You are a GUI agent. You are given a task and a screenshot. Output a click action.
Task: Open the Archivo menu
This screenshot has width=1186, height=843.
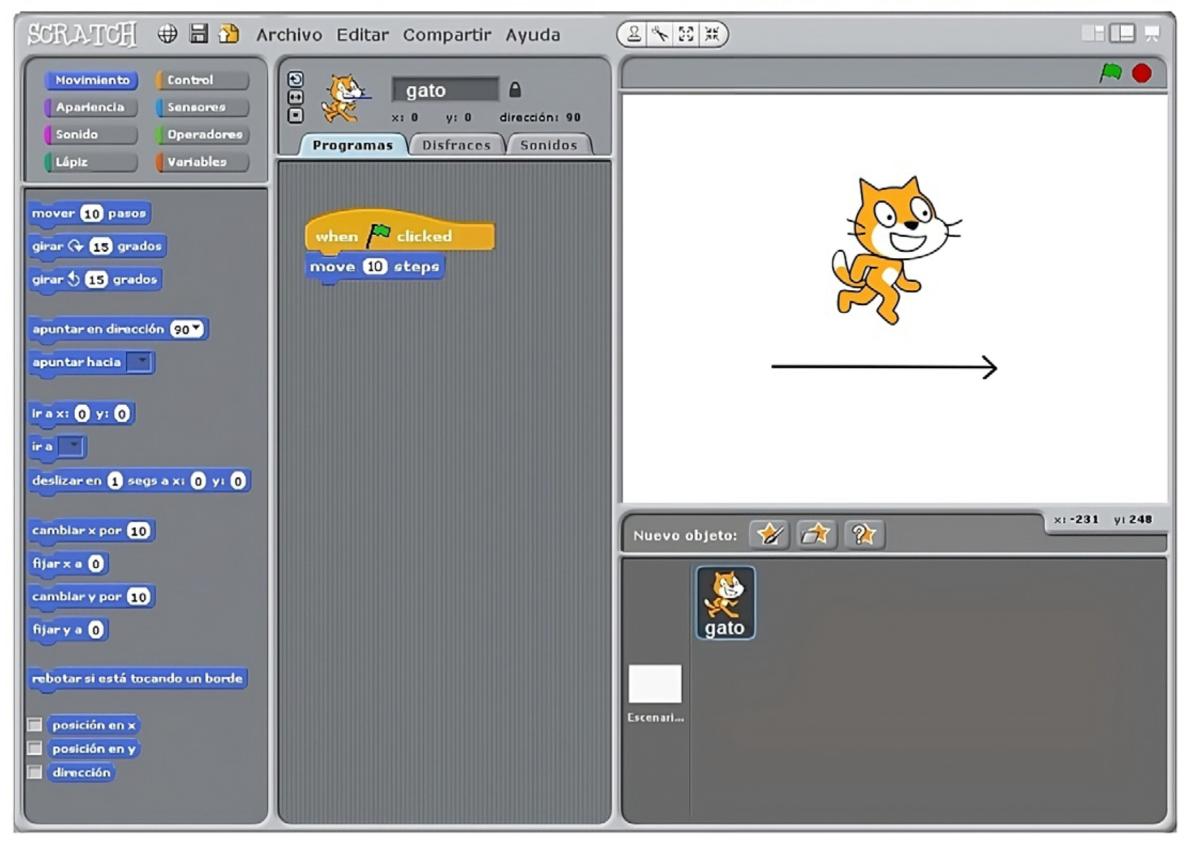tap(289, 35)
